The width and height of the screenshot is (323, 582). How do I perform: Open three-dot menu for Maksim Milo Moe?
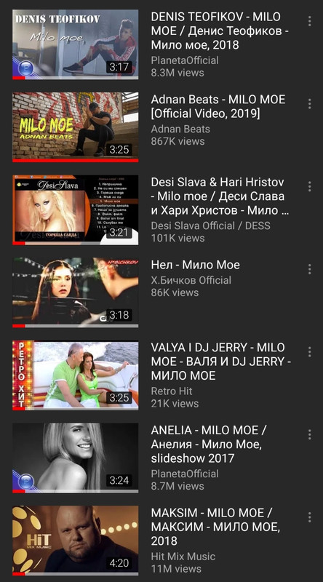pos(309,517)
